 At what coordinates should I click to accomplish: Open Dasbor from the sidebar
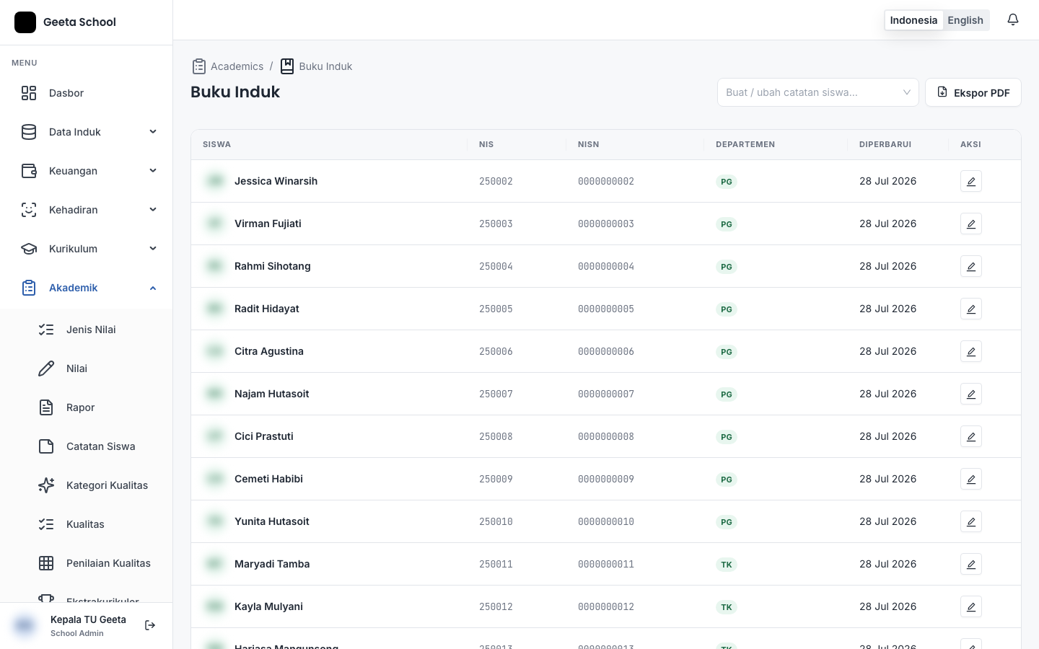(x=87, y=93)
